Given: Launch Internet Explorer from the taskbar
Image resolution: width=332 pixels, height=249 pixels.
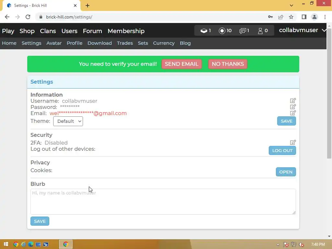Looking at the screenshot, I should click(x=23, y=244).
